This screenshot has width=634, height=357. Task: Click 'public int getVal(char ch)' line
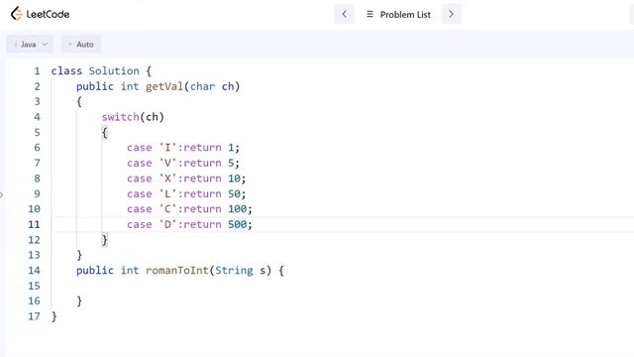pos(158,86)
